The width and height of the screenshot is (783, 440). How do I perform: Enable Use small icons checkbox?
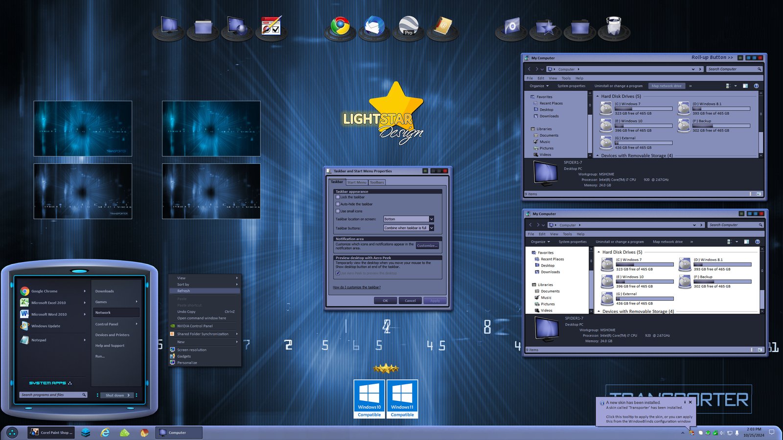pos(338,211)
